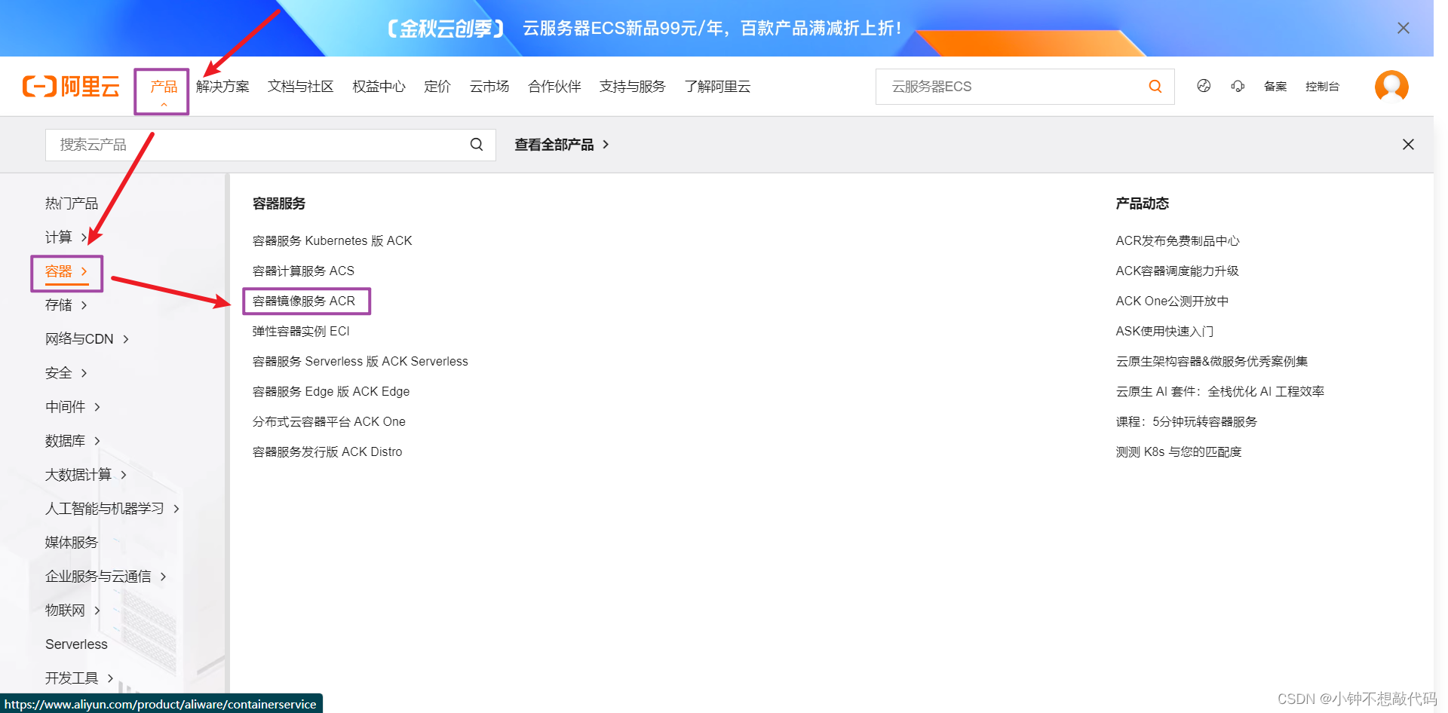Expand 企业服务与云通信 category

(106, 577)
